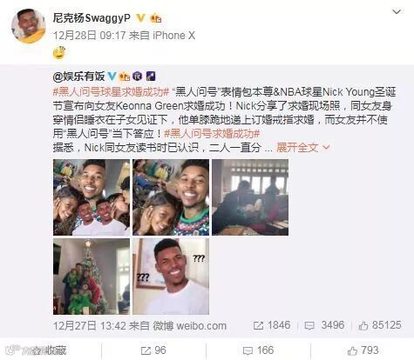This screenshot has width=414, height=360.
Task: Like this post showing 793
Action: coord(363,350)
